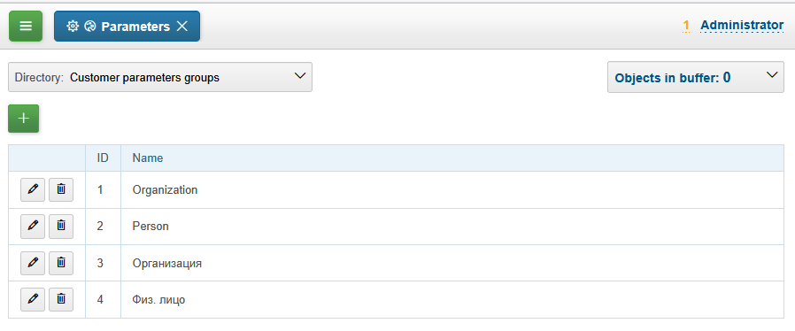Click the orange notification count 1
The image size is (795, 331).
click(x=686, y=26)
